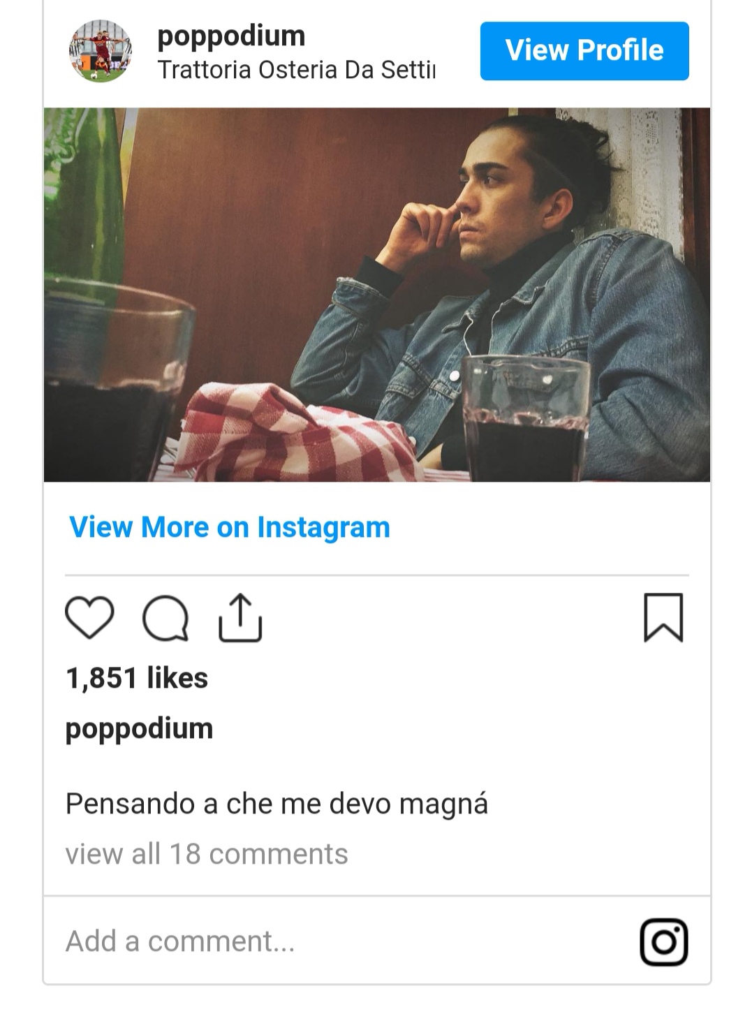The image size is (729, 1009).
Task: Click the caption text Pensando a che me devo magná
Action: [277, 804]
